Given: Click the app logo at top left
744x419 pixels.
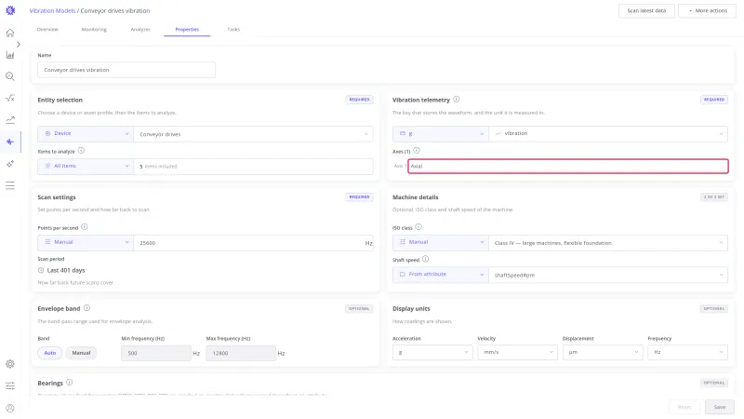Looking at the screenshot, I should pos(10,10).
